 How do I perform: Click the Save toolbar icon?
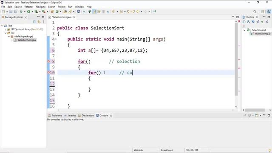pos(11,11)
